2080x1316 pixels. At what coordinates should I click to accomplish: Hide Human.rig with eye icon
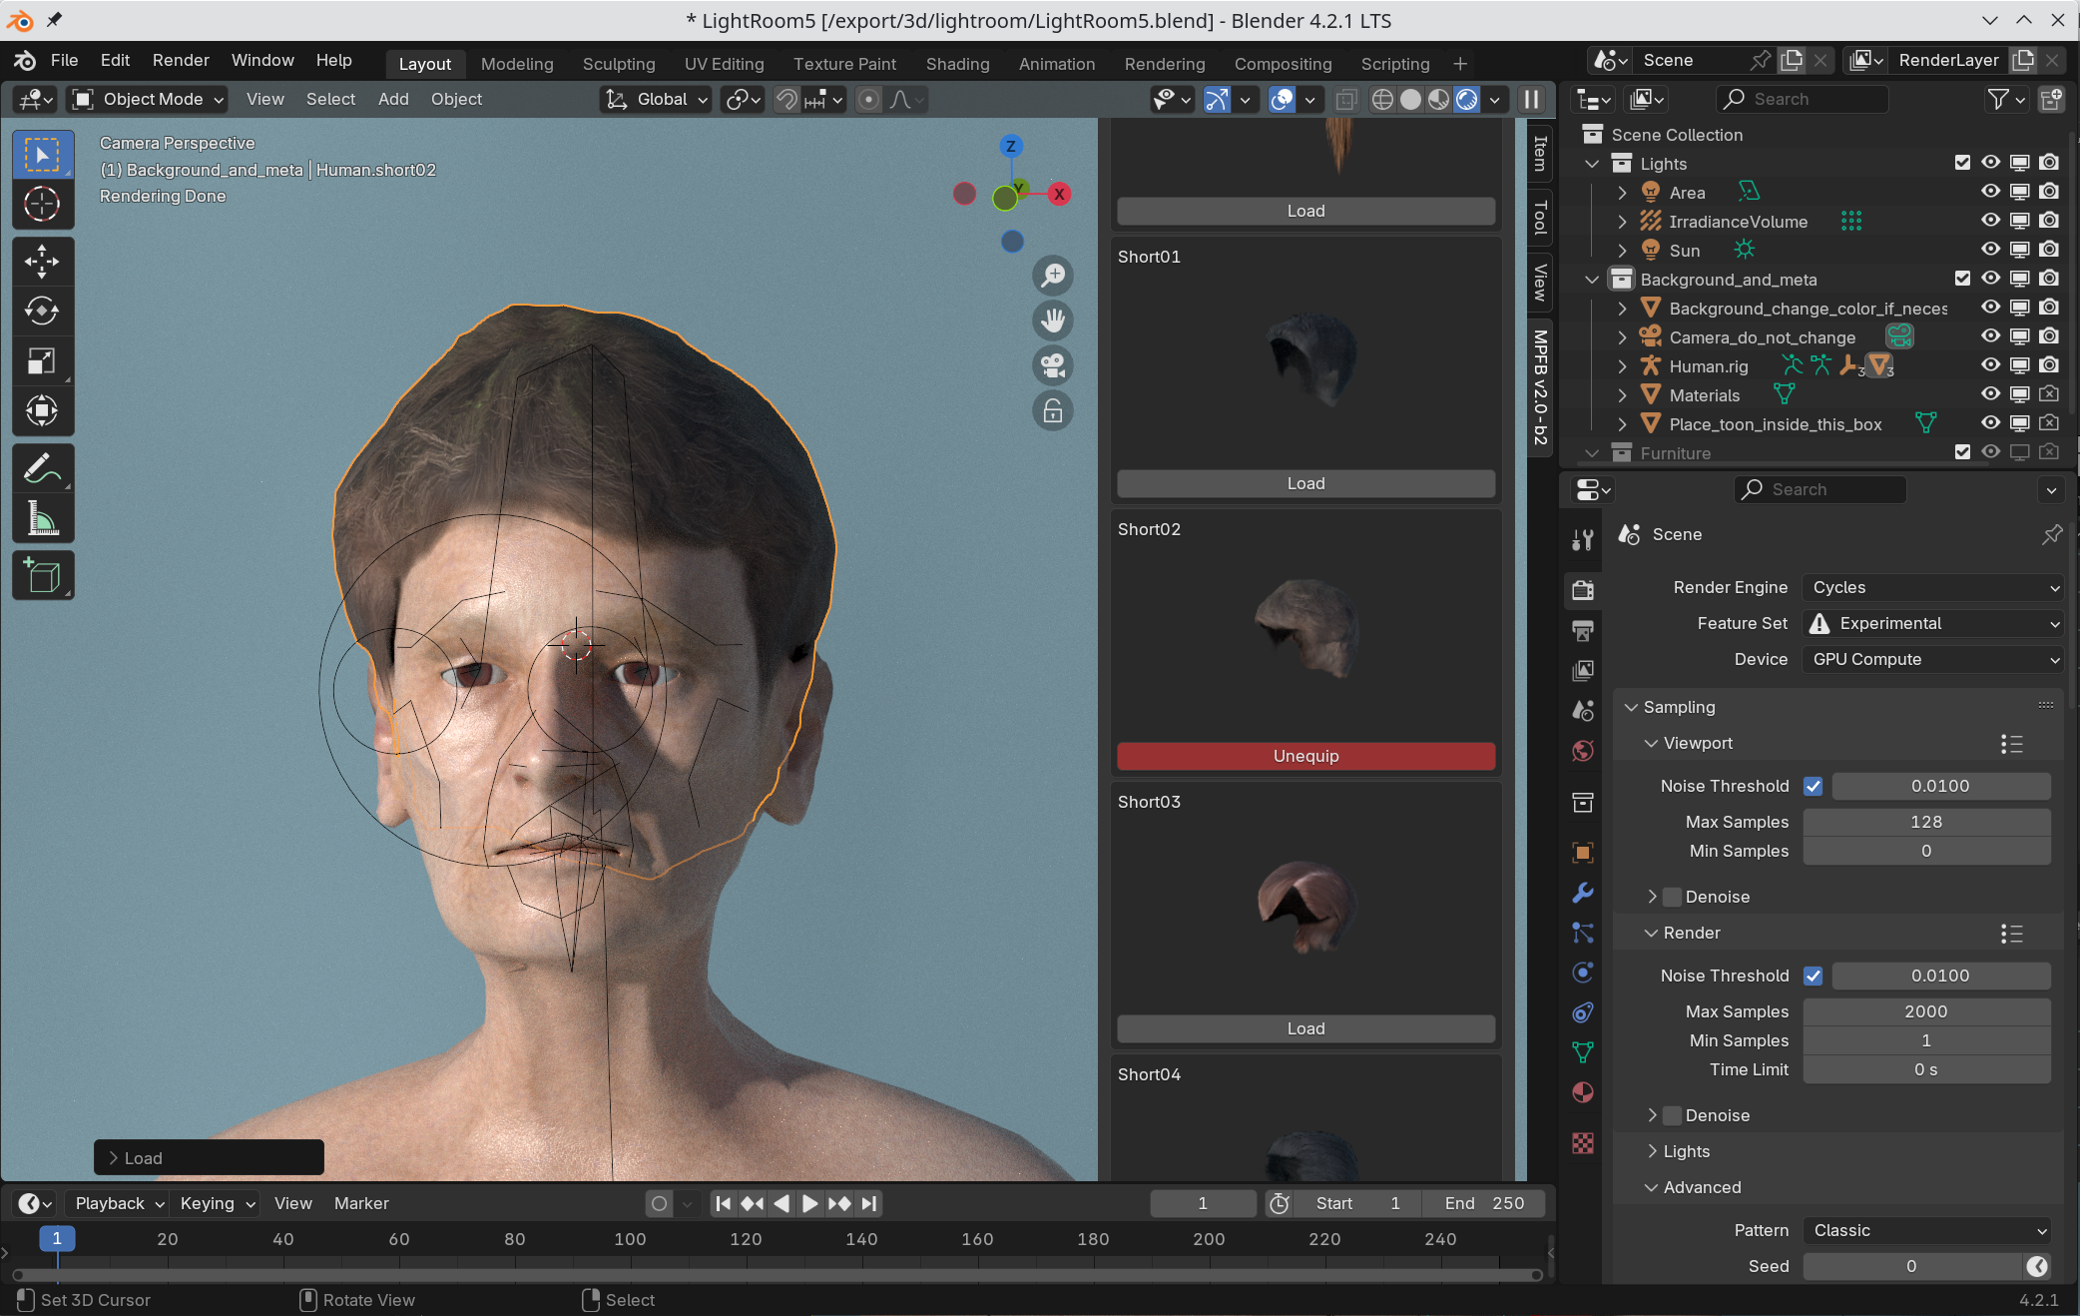click(x=1990, y=365)
